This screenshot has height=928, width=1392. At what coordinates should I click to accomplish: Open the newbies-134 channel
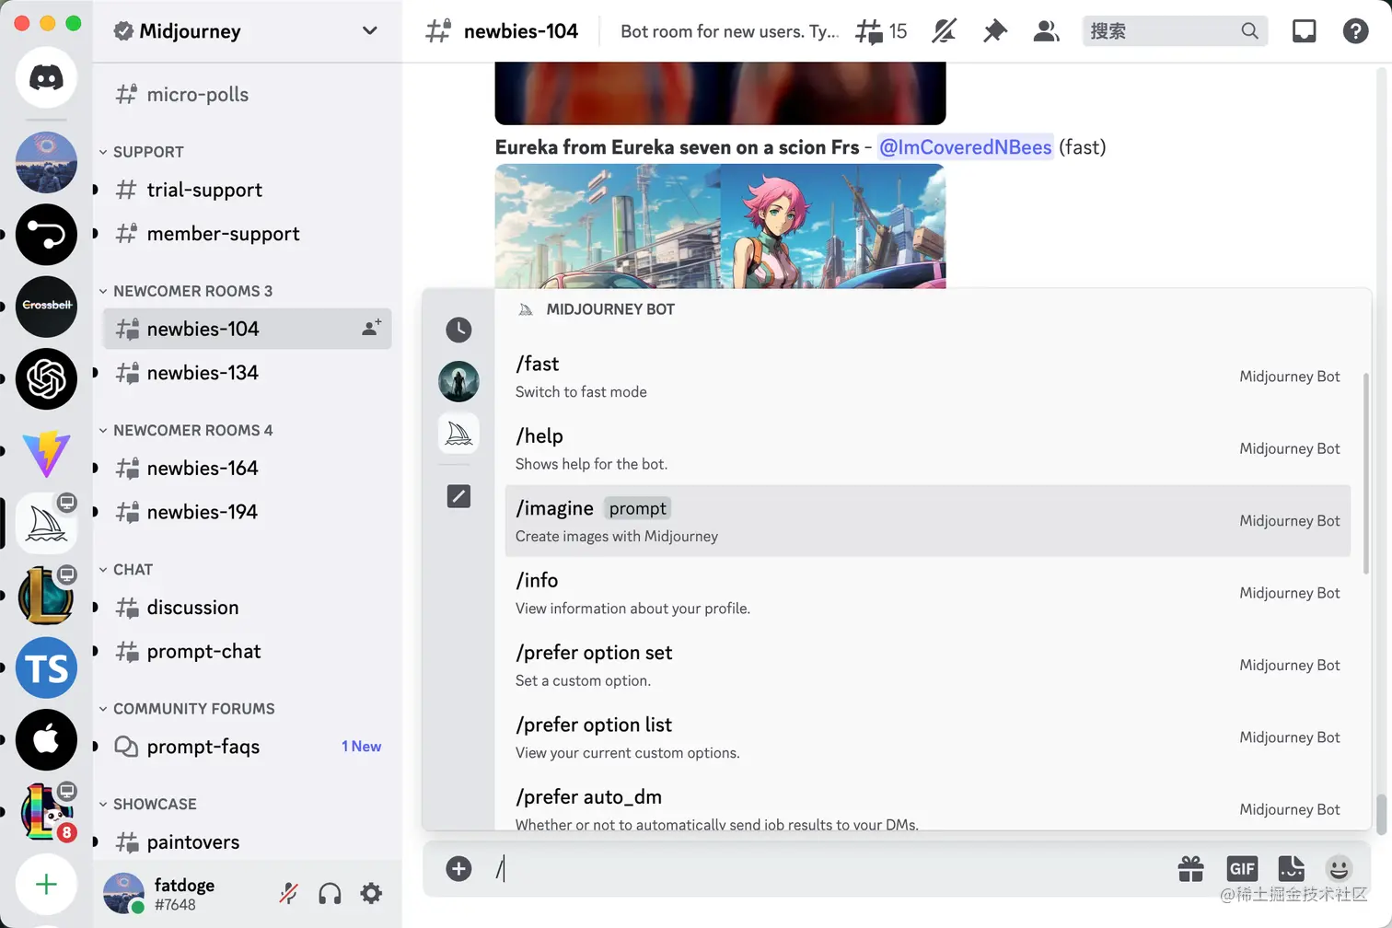tap(247, 373)
